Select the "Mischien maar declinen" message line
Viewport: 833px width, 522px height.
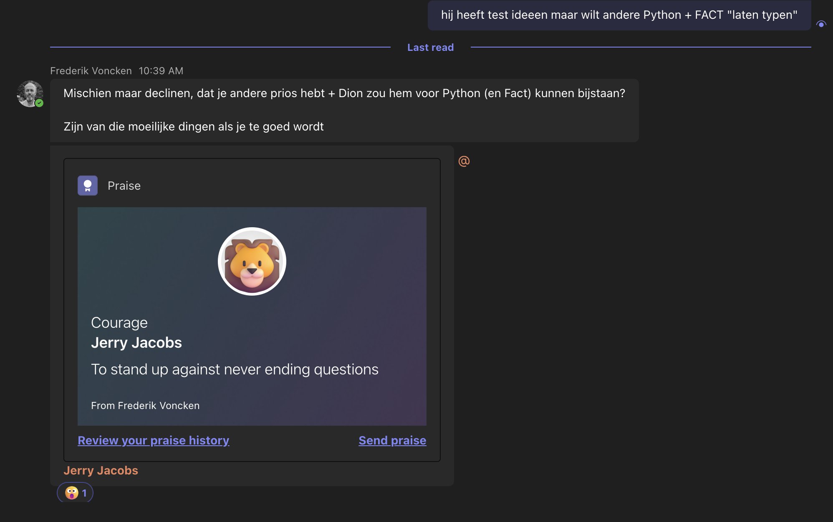(344, 93)
